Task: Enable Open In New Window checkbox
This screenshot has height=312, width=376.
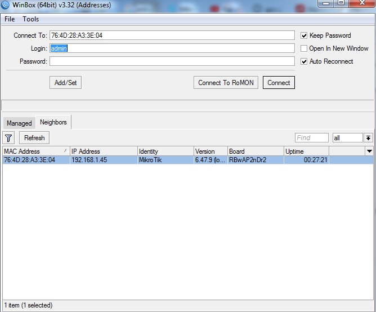Action: tap(304, 48)
